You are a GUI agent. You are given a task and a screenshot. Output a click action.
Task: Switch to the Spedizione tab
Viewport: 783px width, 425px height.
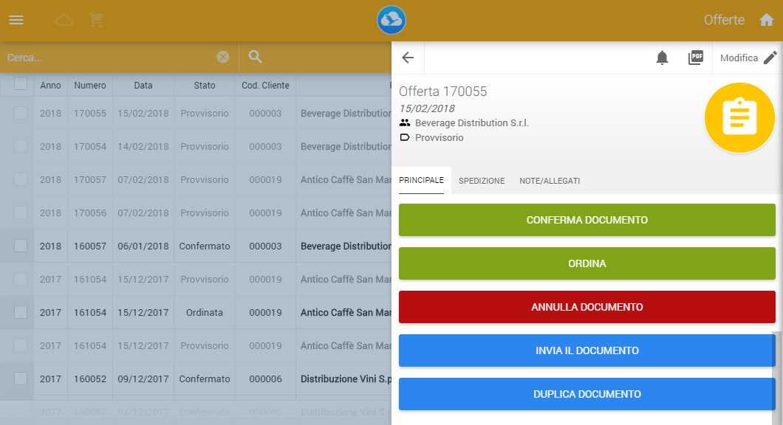[x=482, y=181]
